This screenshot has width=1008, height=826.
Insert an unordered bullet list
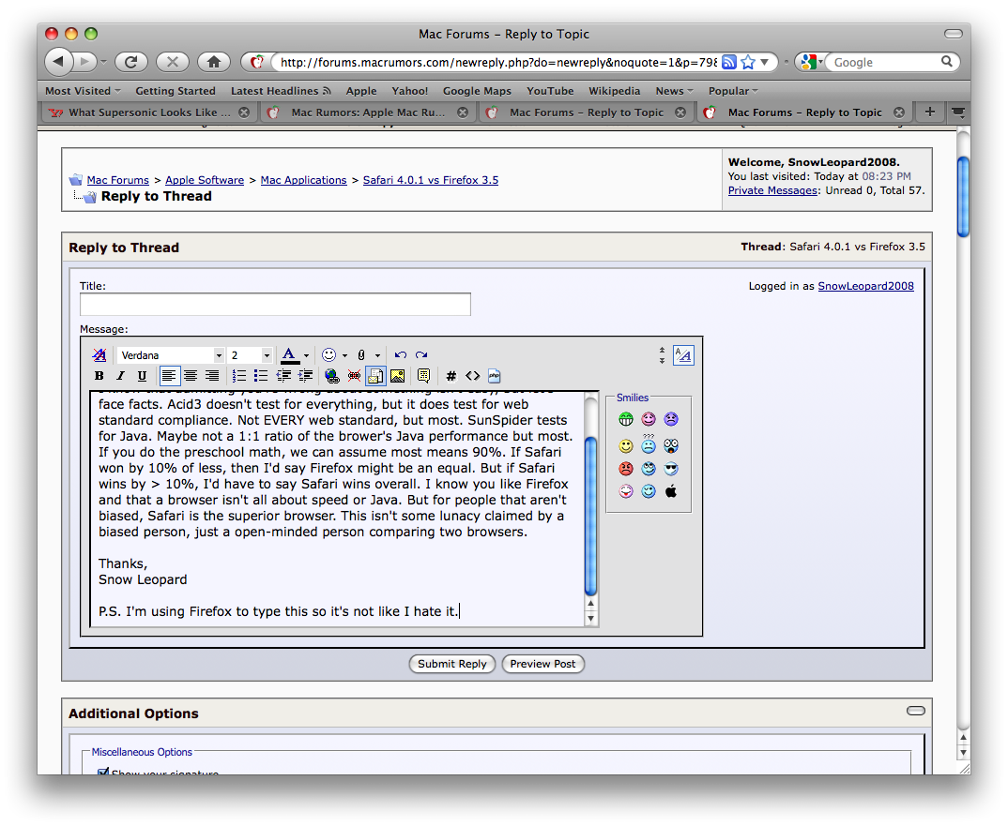pos(261,376)
